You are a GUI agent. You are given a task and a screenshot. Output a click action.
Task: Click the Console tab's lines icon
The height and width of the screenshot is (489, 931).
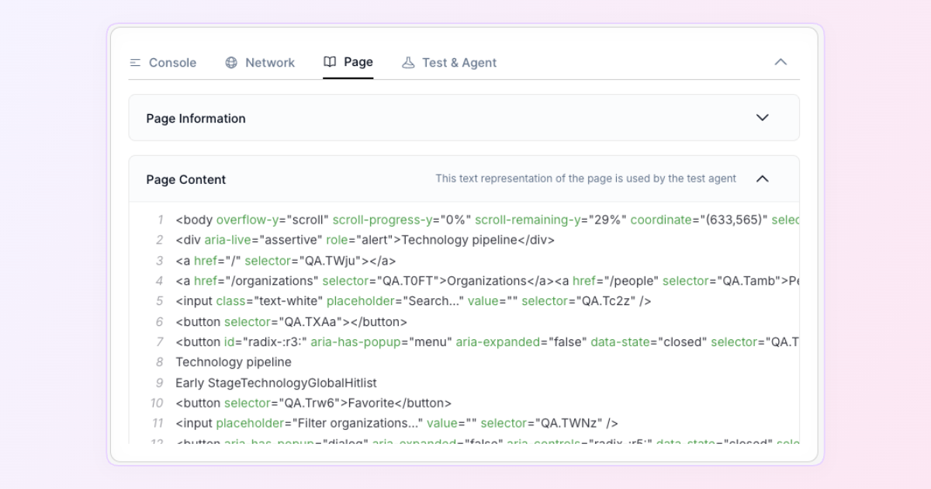tap(135, 63)
